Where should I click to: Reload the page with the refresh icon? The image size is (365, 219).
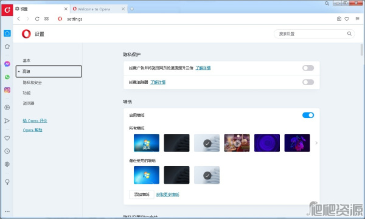point(37,19)
